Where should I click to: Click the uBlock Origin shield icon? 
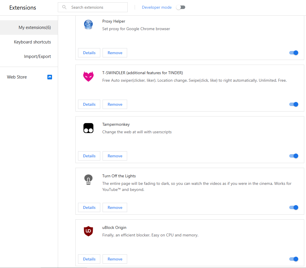[88, 231]
